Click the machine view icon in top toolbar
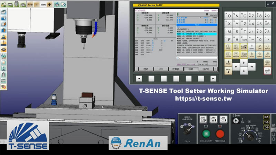 click(17, 4)
